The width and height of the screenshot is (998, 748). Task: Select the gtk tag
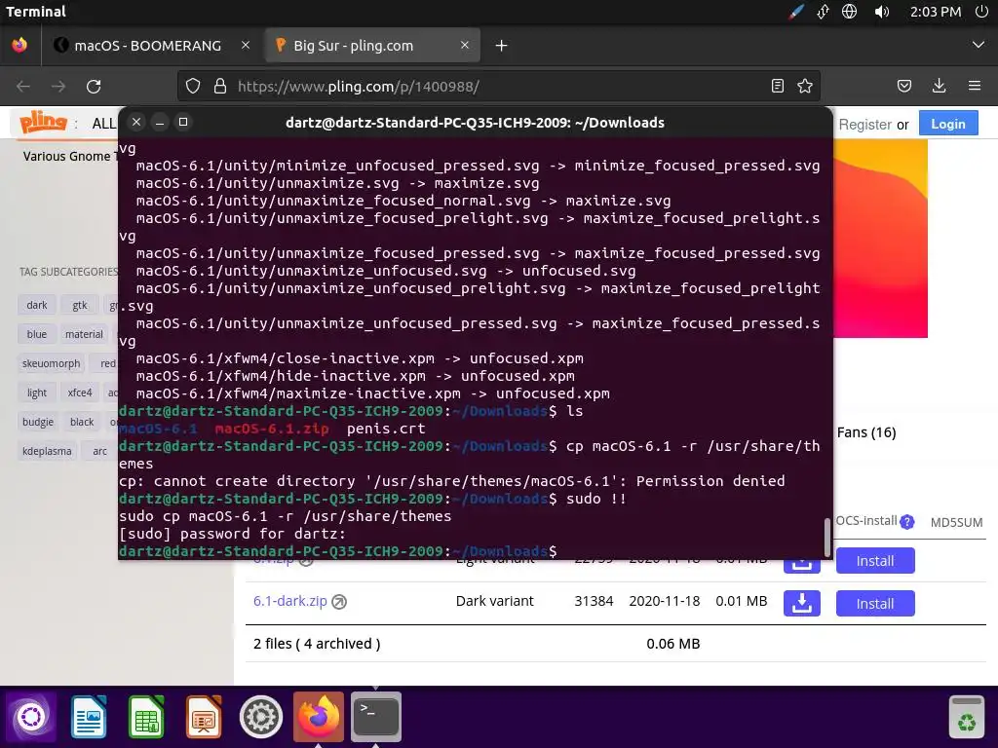pos(80,305)
